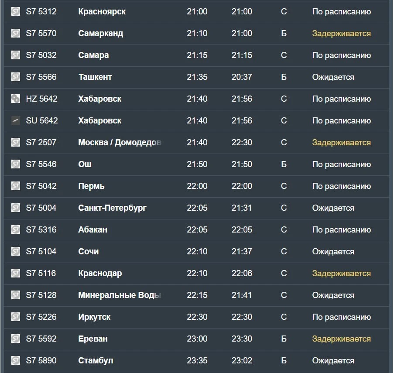Select the city name Красноярск
This screenshot has height=373, width=394.
102,12
